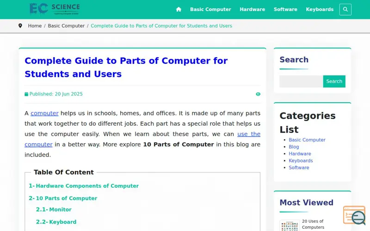Viewport: 370px width, 231px height.
Task: Open the 'computer' link in first sentence
Action: 44,113
